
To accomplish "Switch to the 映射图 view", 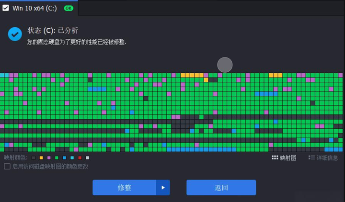I will pos(284,157).
